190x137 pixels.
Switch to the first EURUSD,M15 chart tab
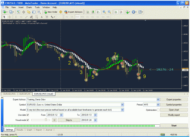pos(9,94)
